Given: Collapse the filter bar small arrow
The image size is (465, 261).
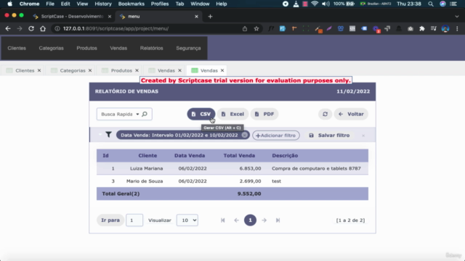Looking at the screenshot, I should [100, 134].
